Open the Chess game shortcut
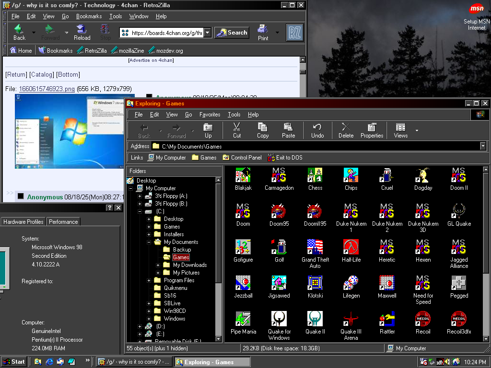Screen dimensions: 491x368 (x=315, y=176)
